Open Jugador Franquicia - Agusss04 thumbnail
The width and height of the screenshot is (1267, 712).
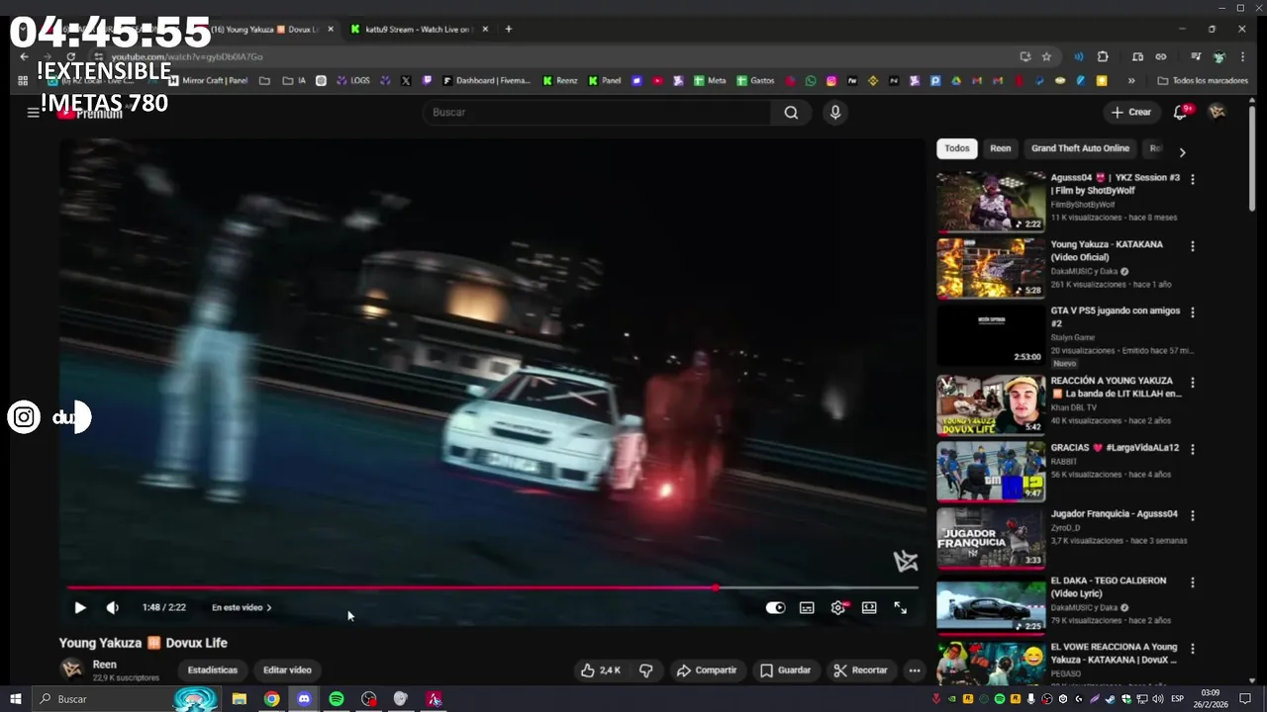(991, 538)
